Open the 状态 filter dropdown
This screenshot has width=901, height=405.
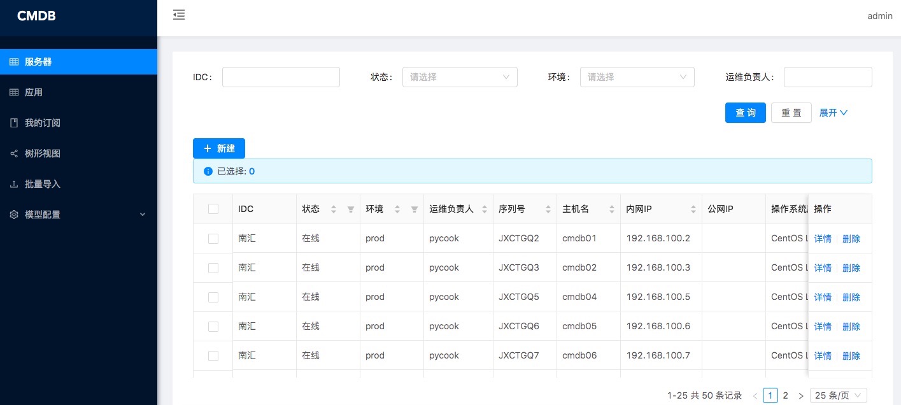pyautogui.click(x=459, y=77)
